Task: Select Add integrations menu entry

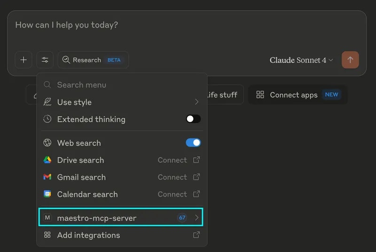Action: point(88,235)
